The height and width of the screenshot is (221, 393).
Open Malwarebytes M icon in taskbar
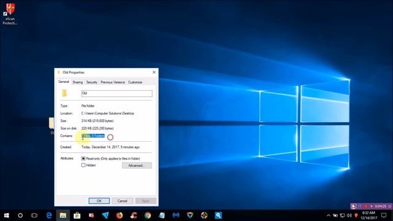pos(176,215)
